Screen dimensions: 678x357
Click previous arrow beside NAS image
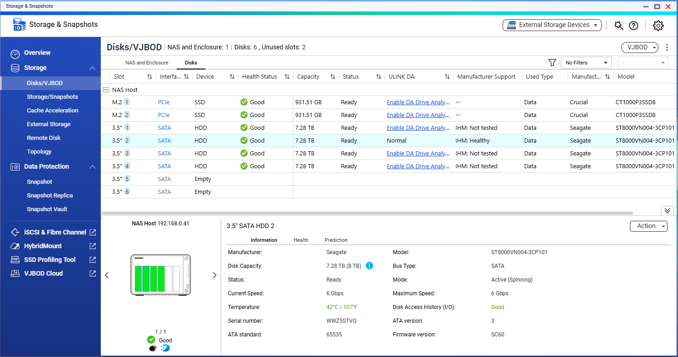[107, 275]
